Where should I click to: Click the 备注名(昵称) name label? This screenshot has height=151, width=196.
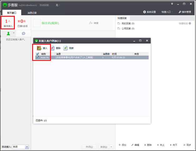coord(50,23)
